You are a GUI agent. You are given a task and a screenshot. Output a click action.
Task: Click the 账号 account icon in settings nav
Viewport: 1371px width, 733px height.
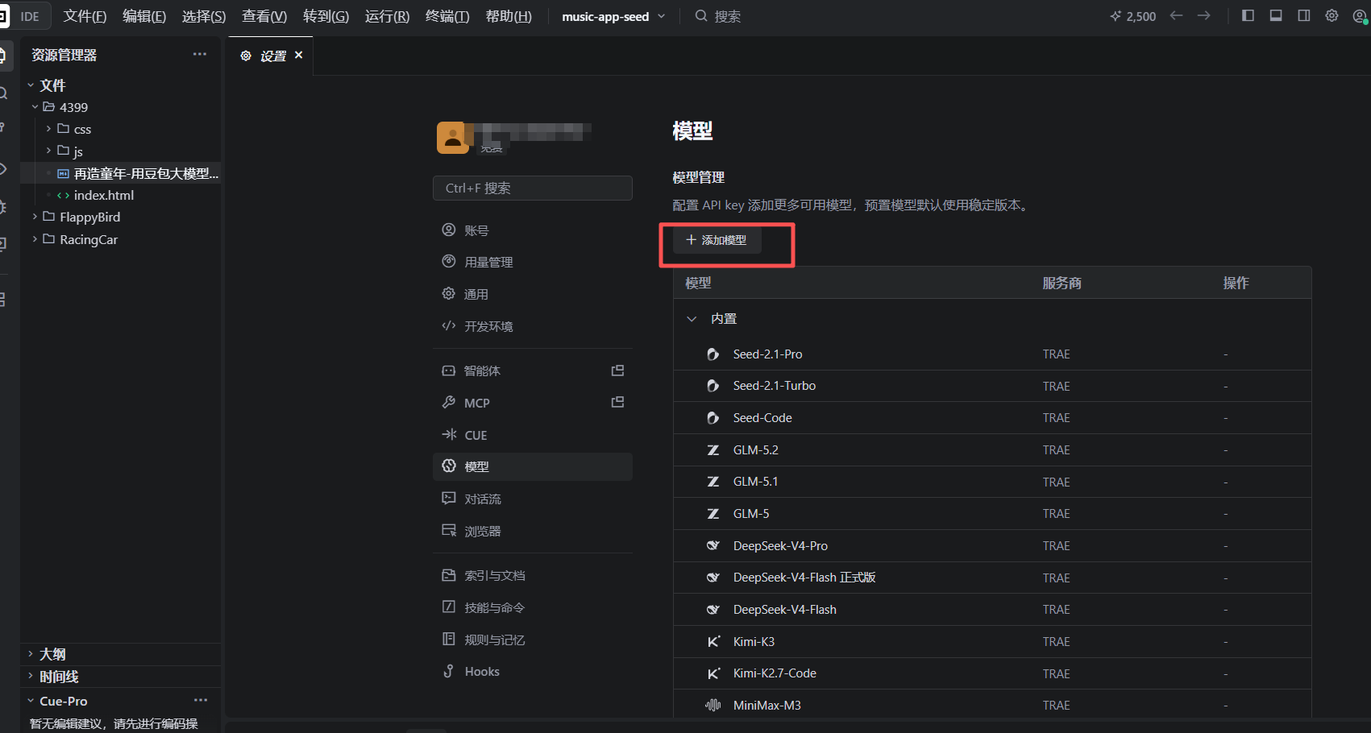click(449, 230)
